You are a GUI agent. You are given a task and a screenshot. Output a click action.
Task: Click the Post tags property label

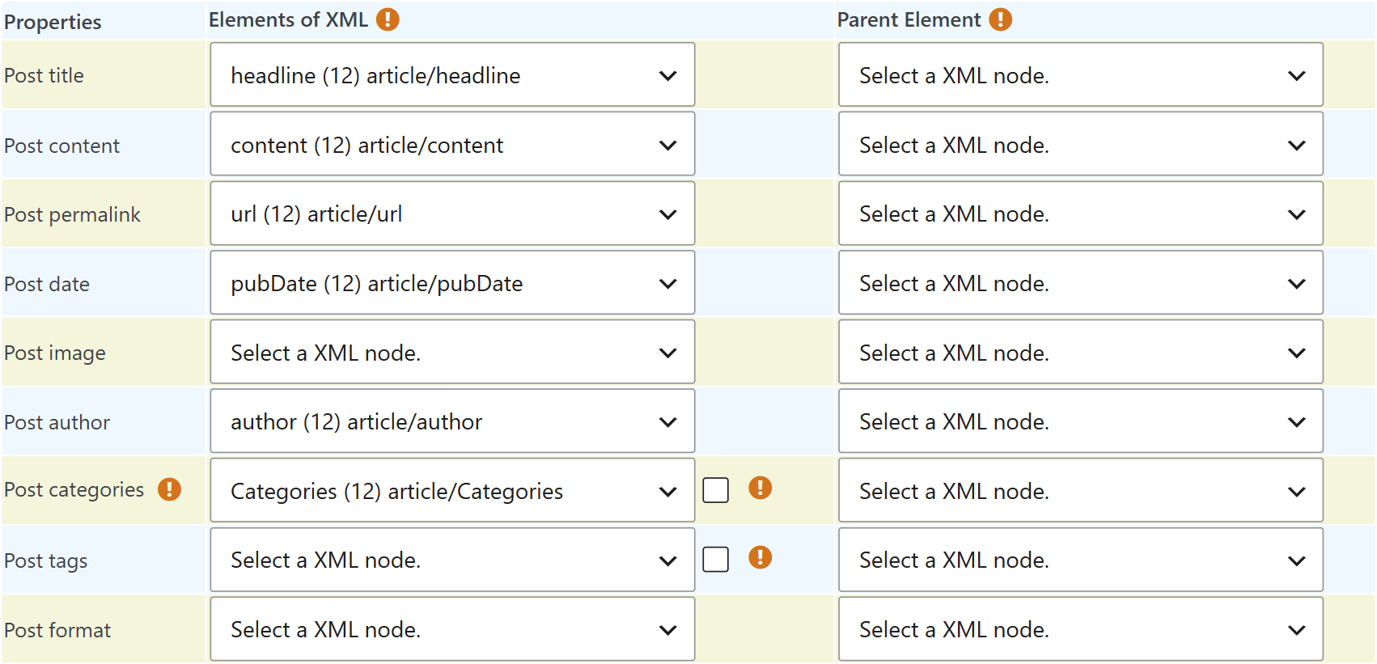pos(45,561)
